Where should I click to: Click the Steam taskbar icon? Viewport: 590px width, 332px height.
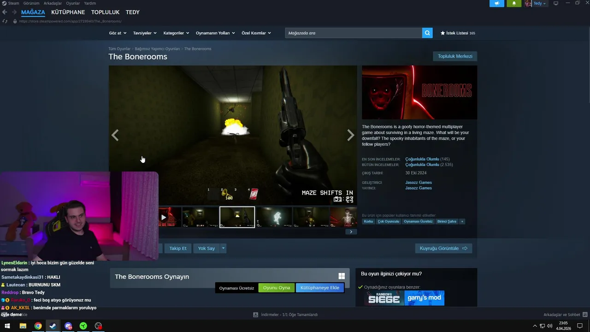pos(53,326)
